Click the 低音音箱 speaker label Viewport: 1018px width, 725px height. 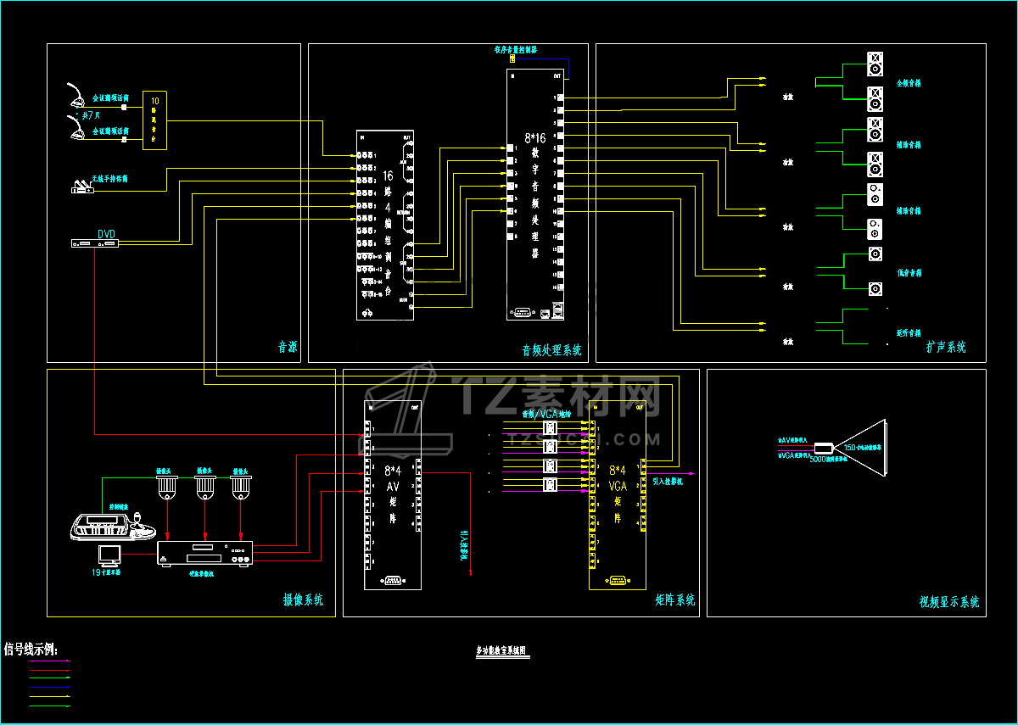pos(909,273)
